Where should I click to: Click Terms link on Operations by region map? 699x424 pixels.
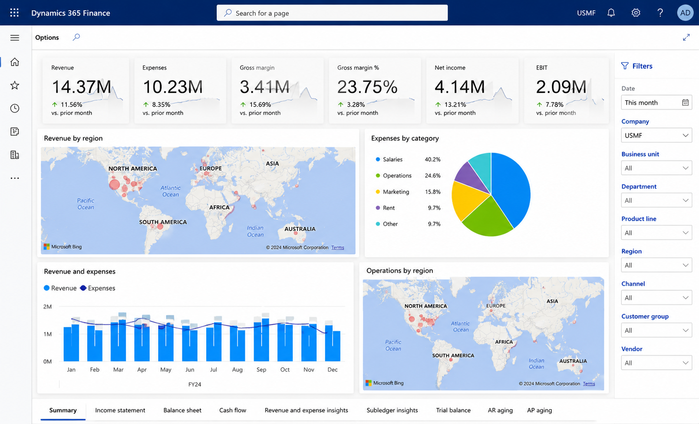point(589,384)
